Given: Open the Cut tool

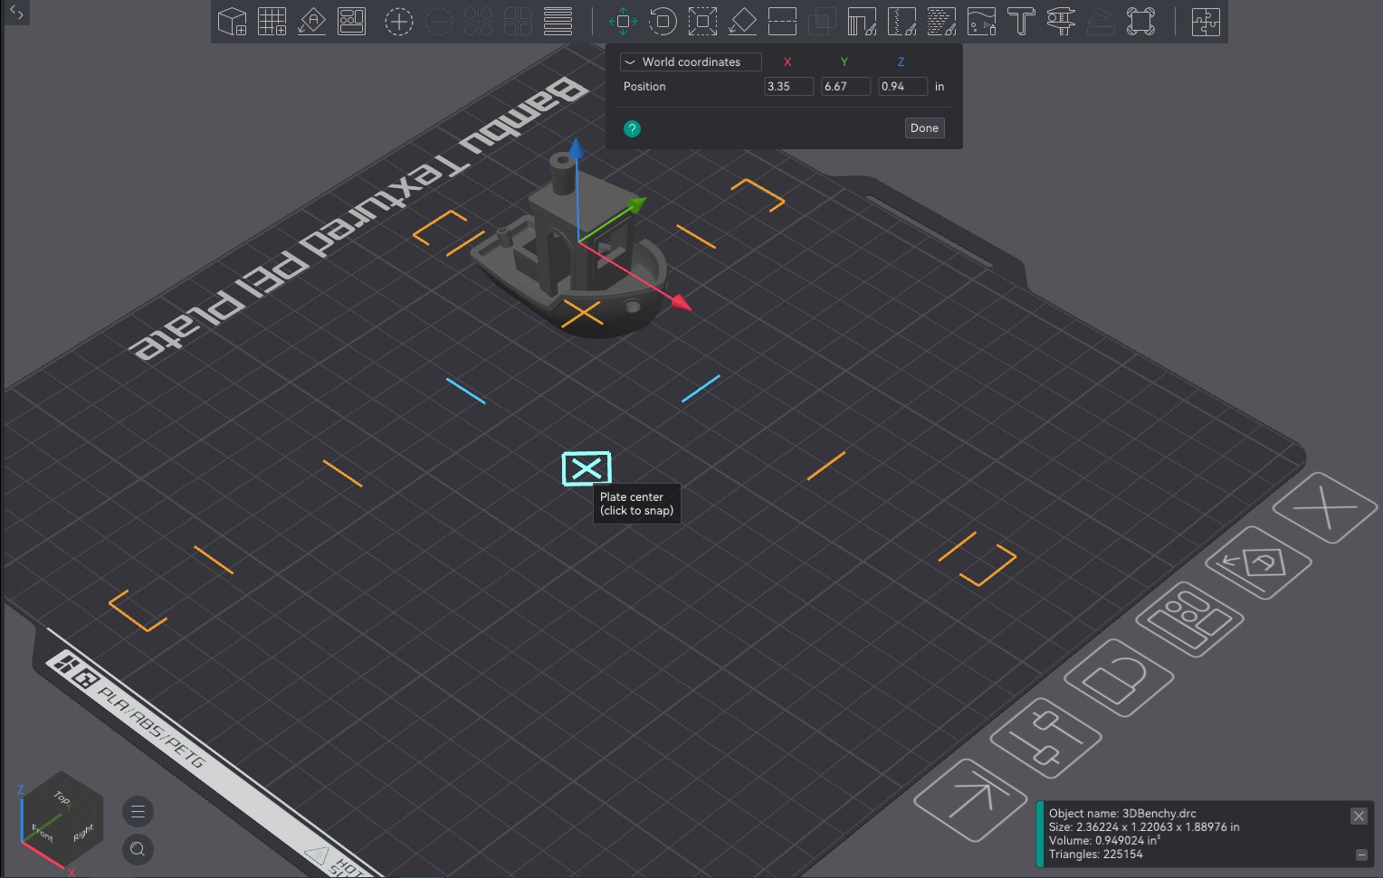Looking at the screenshot, I should [x=782, y=21].
